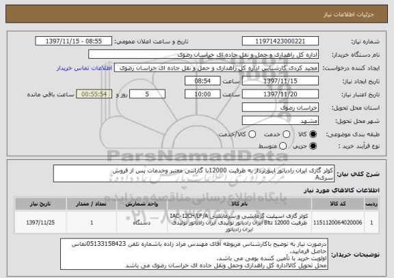Click the توضیحات خریدار label
The height and width of the screenshot is (278, 394).
355,255
